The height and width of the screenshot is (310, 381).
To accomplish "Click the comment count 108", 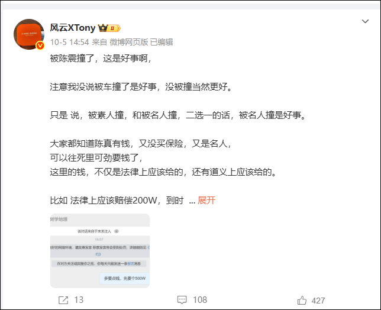I will click(x=200, y=300).
